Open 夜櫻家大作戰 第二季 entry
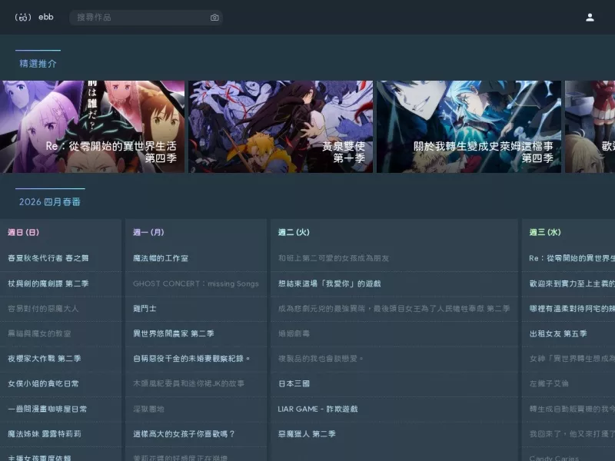Screen dimensions: 615x461 point(45,358)
